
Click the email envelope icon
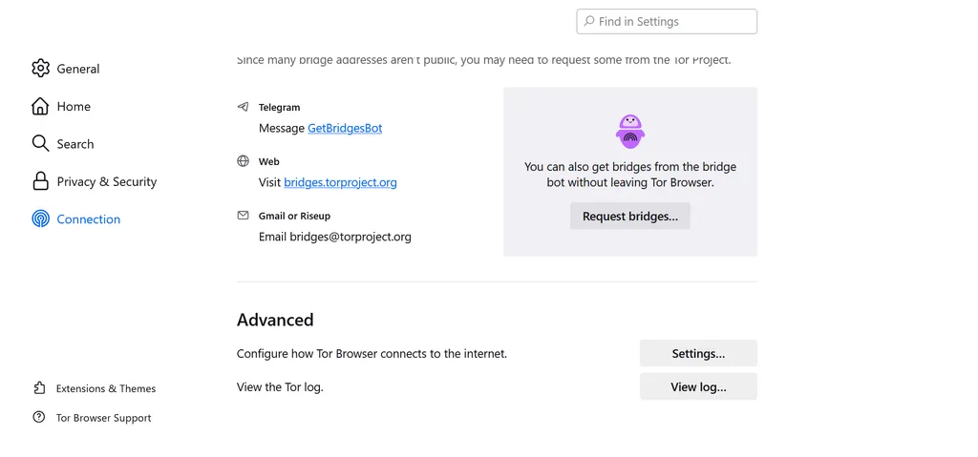[243, 216]
